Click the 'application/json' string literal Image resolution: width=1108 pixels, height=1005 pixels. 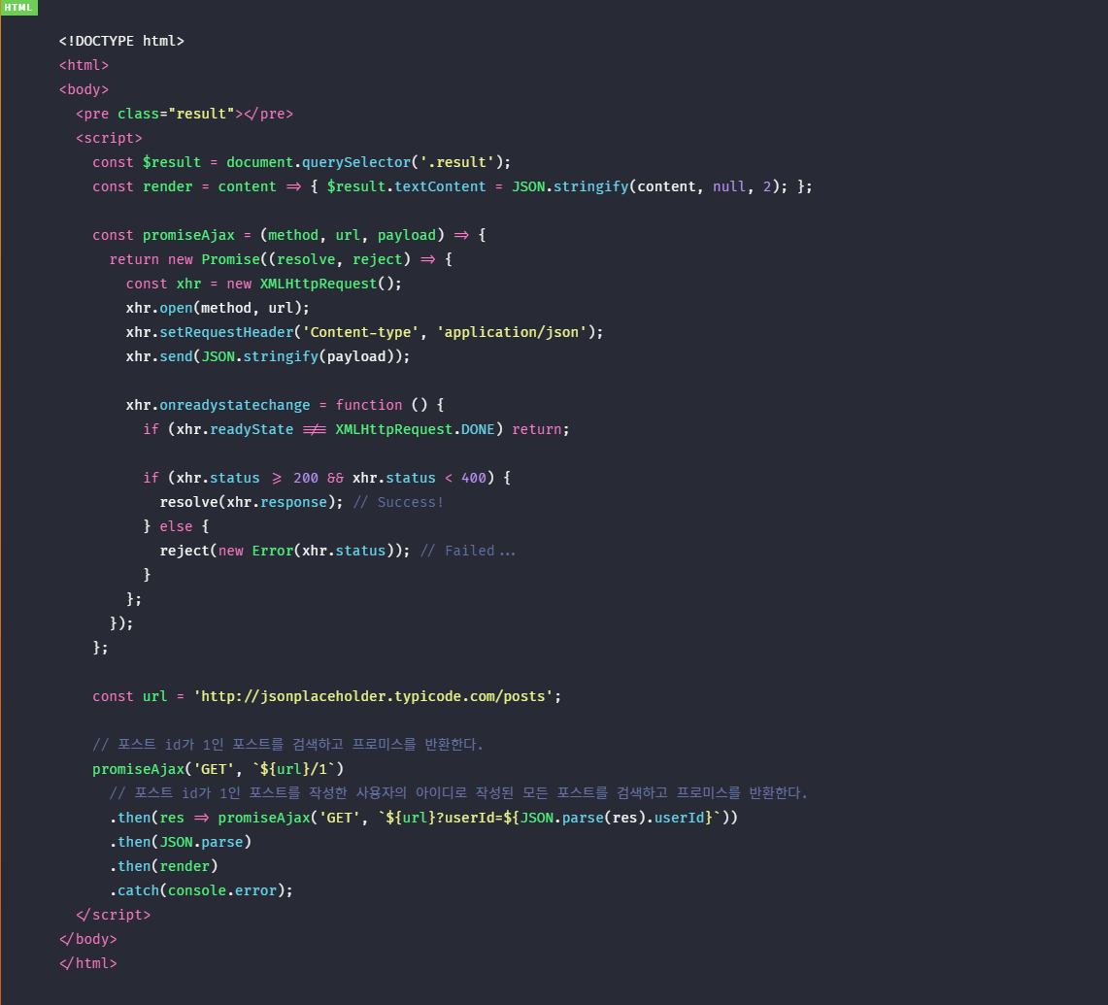[x=512, y=332]
